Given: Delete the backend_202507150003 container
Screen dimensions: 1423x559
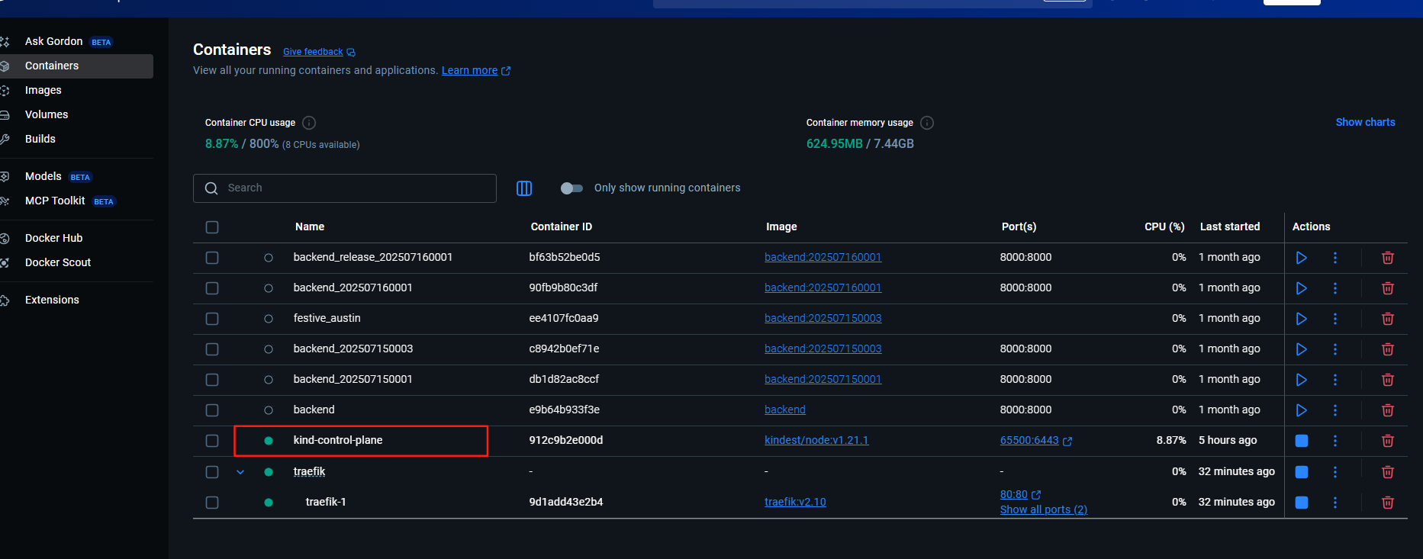Looking at the screenshot, I should [x=1388, y=349].
